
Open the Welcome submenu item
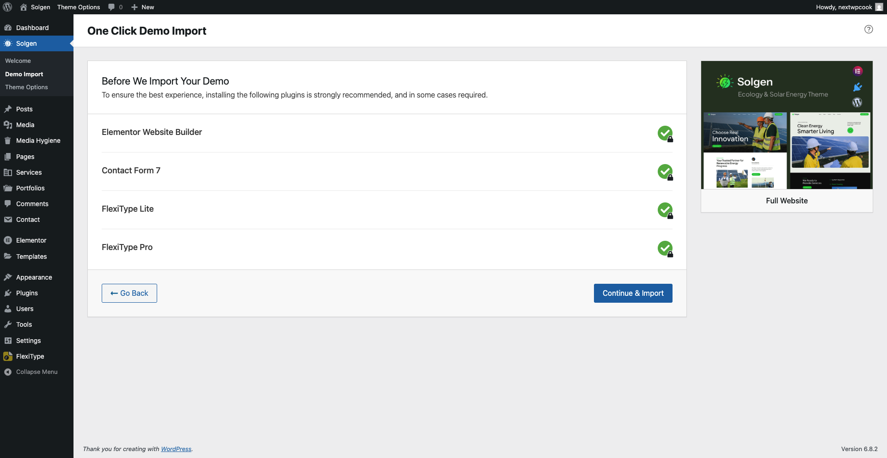pos(18,61)
